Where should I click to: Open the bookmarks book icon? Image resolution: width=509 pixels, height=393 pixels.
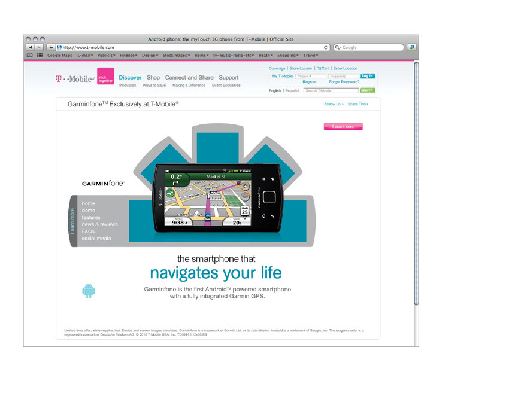point(30,56)
